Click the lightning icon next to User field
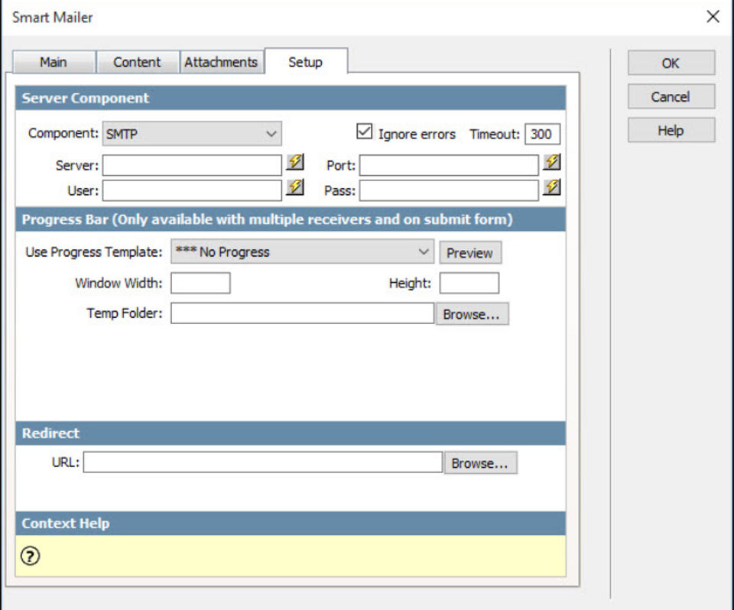The height and width of the screenshot is (610, 734). pos(295,188)
